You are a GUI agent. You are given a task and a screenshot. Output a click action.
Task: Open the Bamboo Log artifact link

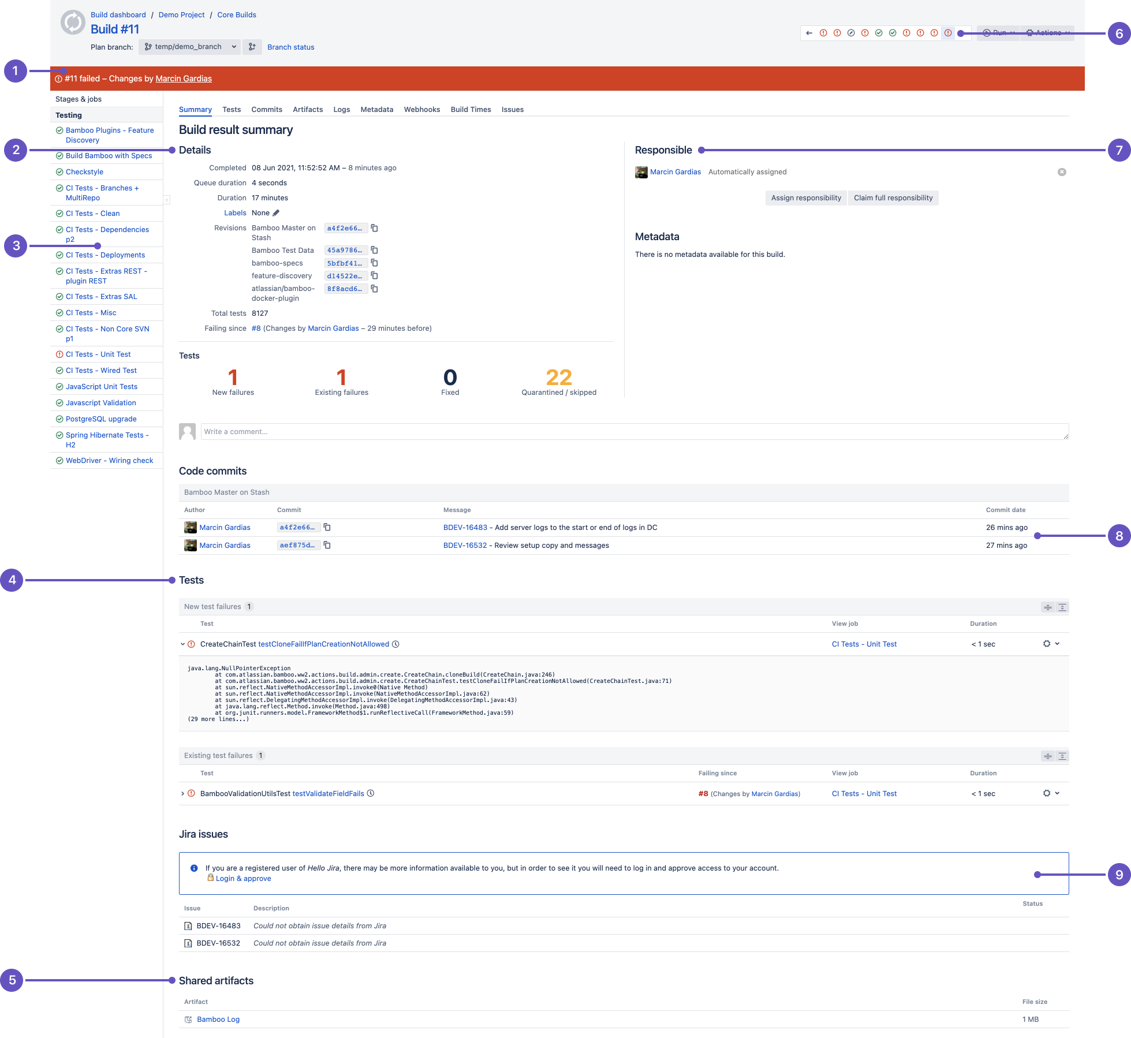pos(218,1020)
